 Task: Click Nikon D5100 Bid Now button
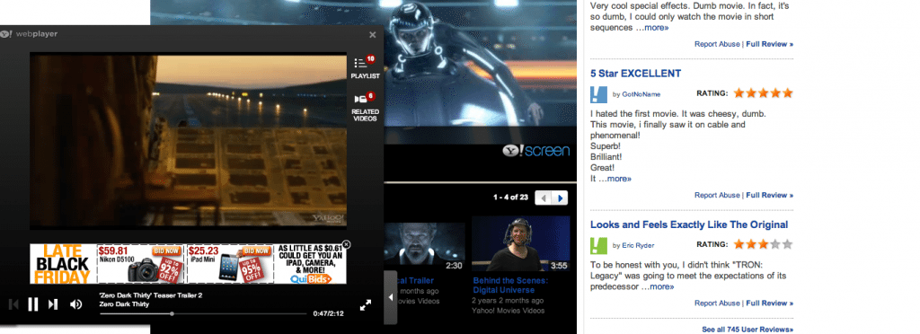click(166, 250)
